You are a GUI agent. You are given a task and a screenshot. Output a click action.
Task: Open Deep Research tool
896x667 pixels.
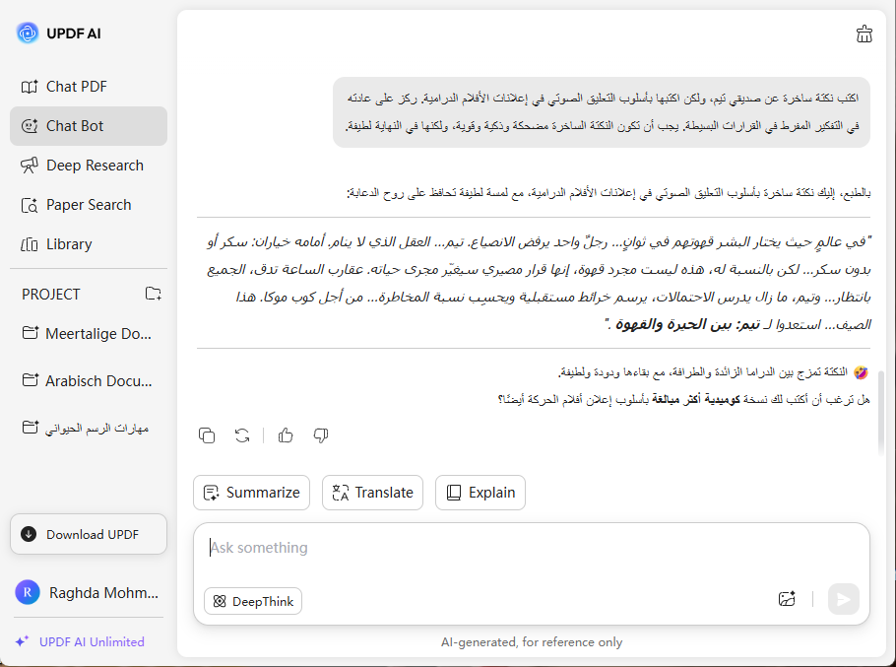[x=89, y=166]
